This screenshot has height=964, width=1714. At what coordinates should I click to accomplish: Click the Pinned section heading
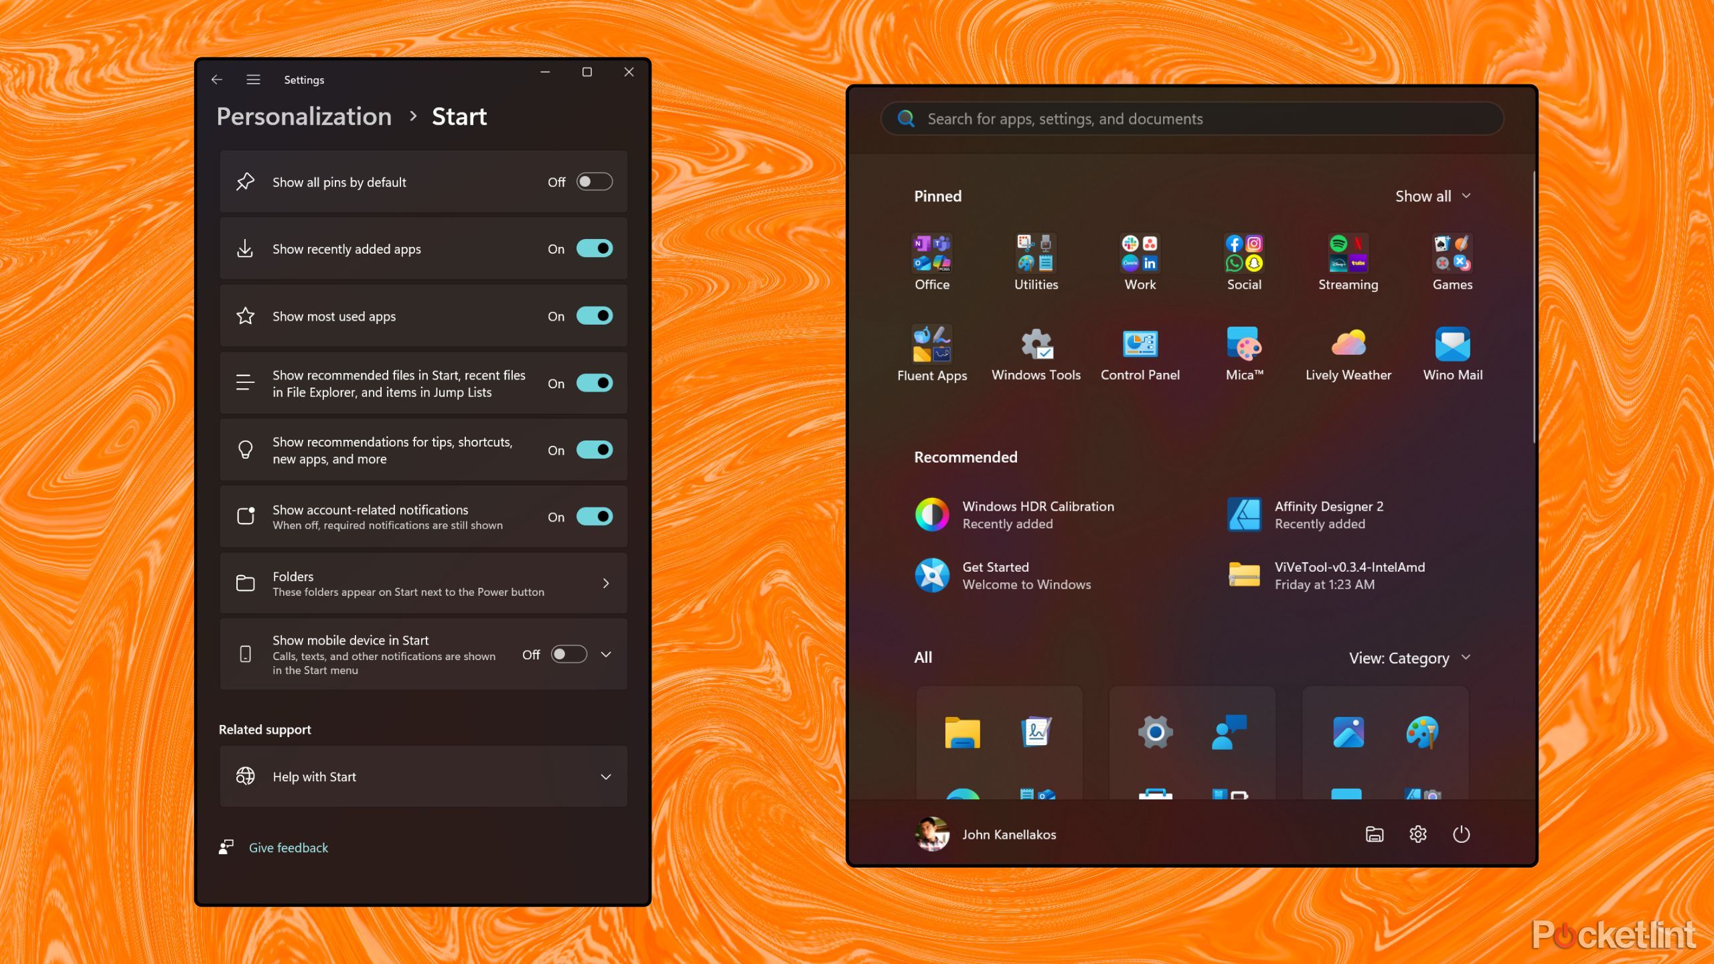[x=937, y=196]
